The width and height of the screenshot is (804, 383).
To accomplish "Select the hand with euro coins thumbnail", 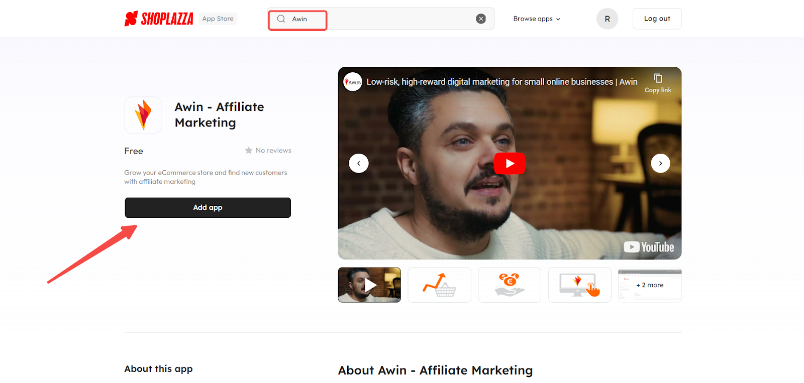I will 510,285.
